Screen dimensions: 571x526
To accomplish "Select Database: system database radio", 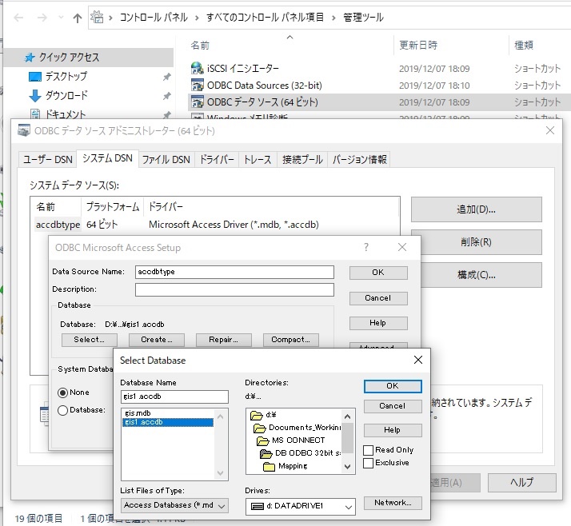I will [x=62, y=410].
